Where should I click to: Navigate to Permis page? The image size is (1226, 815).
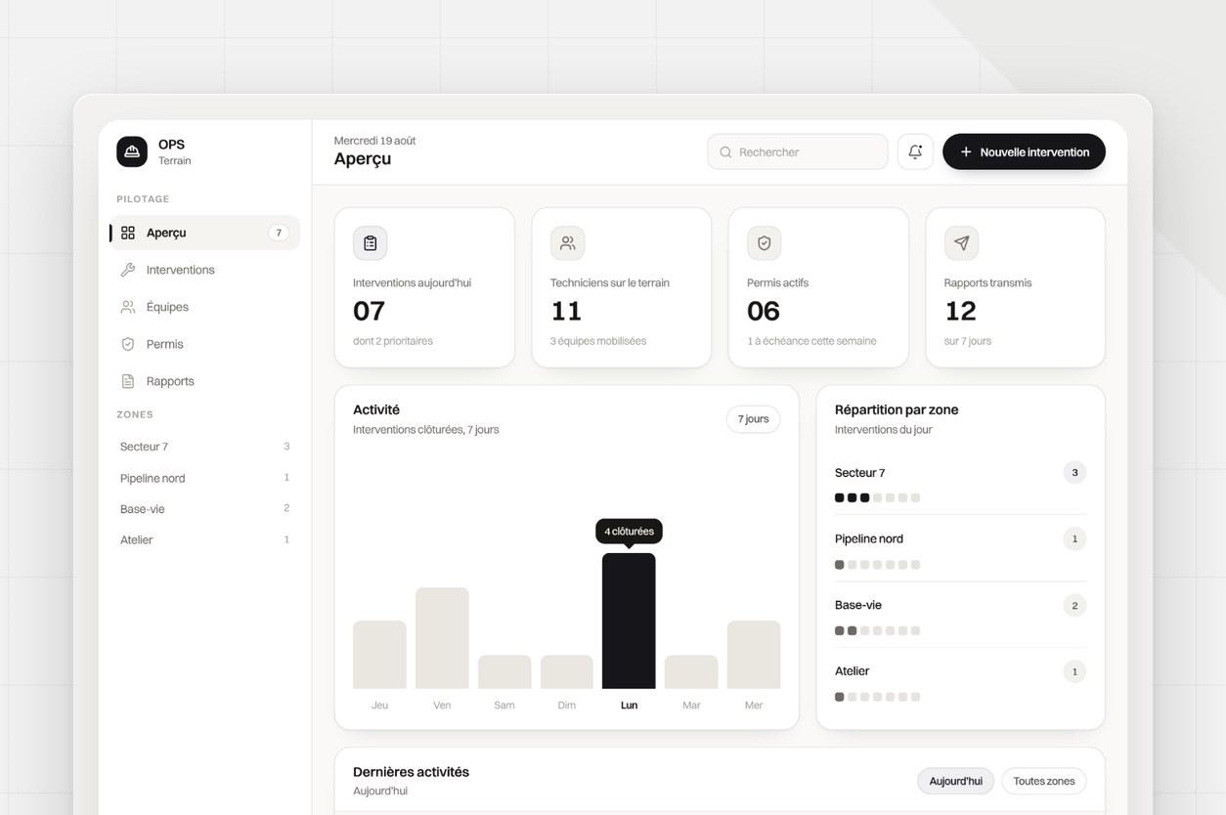(204, 344)
